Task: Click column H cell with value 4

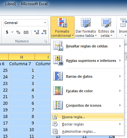Action: click(21, 90)
